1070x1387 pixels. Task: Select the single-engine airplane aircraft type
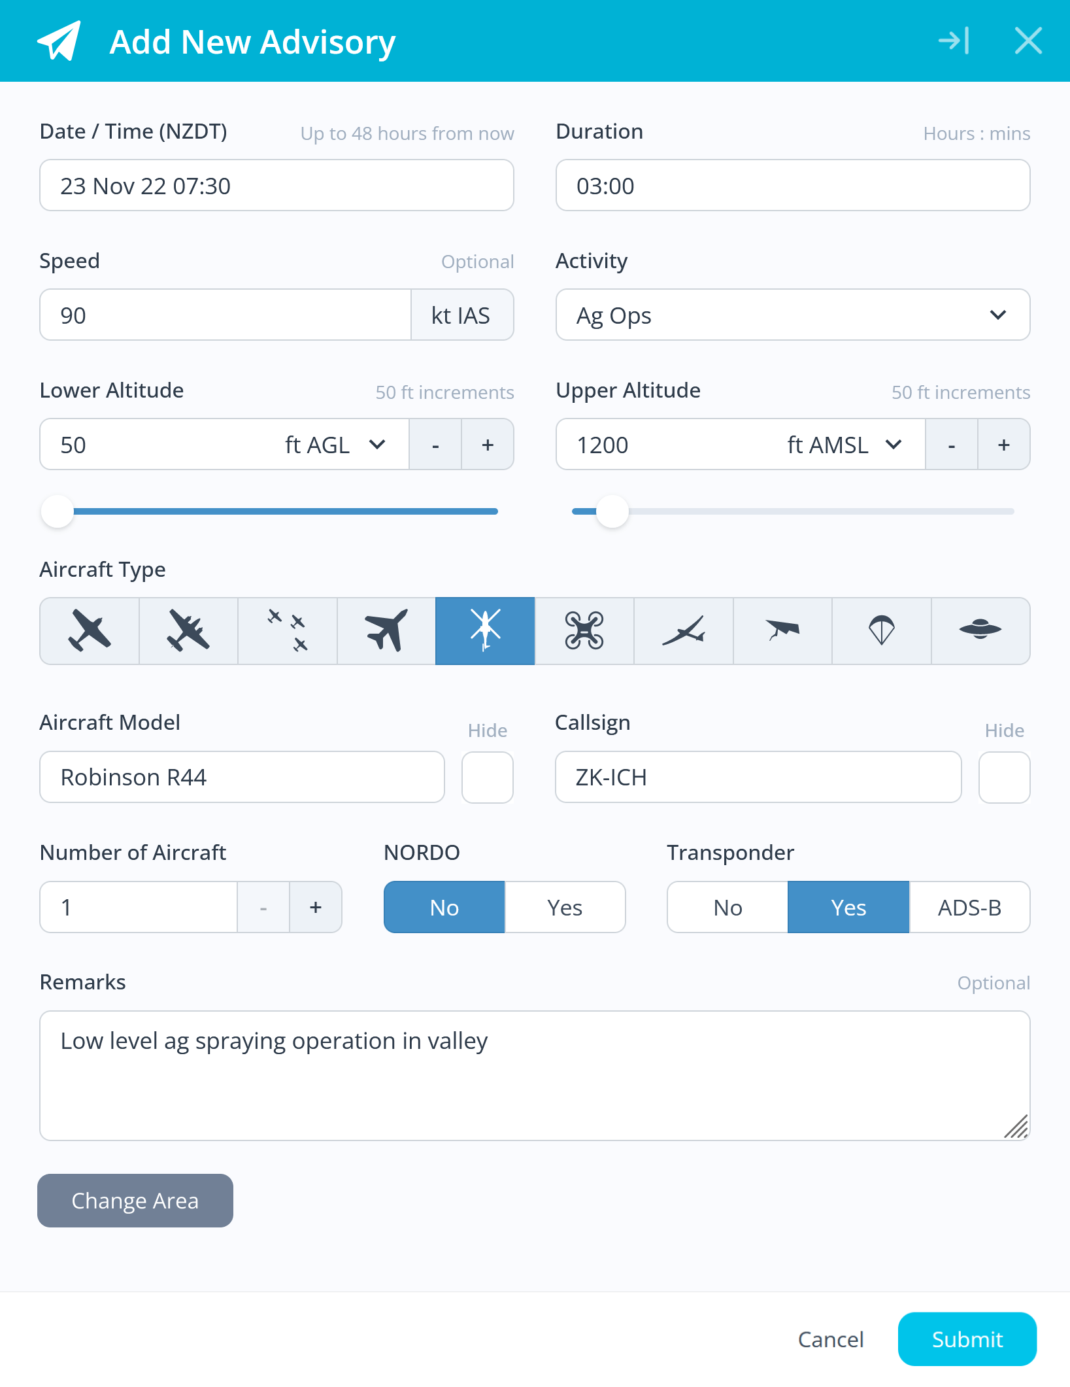90,630
